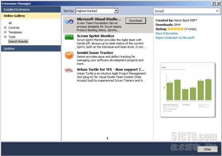The image size is (222, 156).
Task: Click the Created by Aaron Bjork MSFT text
Action: tap(176, 20)
